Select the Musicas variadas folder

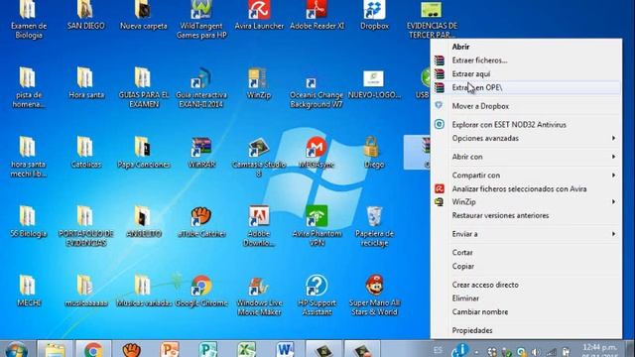(143, 291)
